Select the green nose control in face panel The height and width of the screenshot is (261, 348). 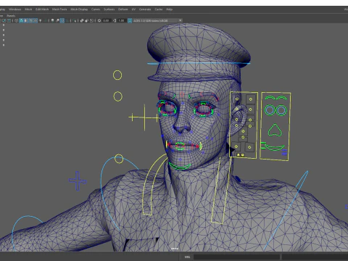pyautogui.click(x=275, y=130)
